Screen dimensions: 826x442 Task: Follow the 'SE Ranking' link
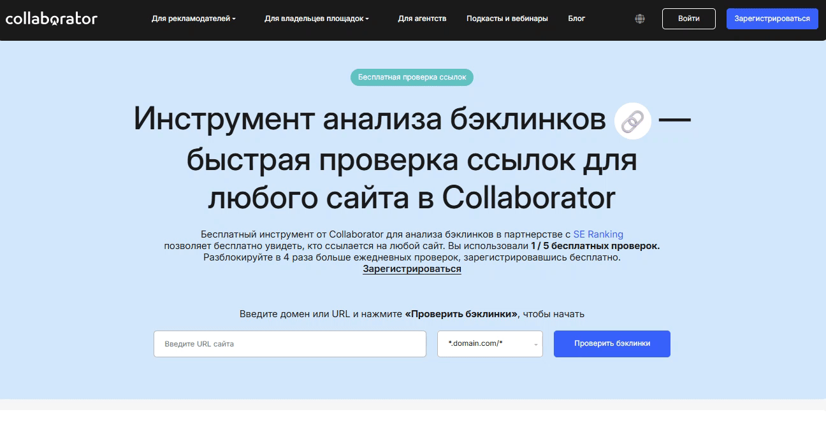tap(598, 234)
